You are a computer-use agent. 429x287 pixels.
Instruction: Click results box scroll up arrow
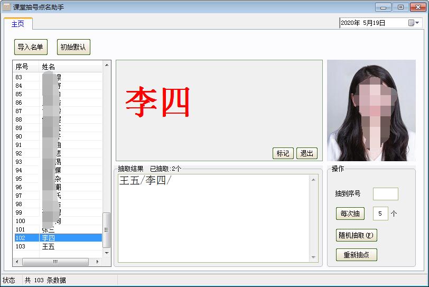tap(313, 180)
